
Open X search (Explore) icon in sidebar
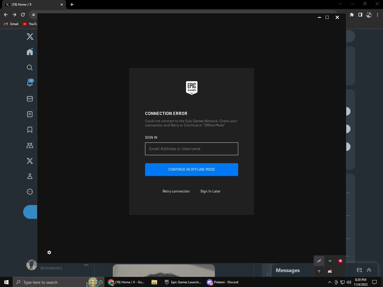click(x=30, y=68)
